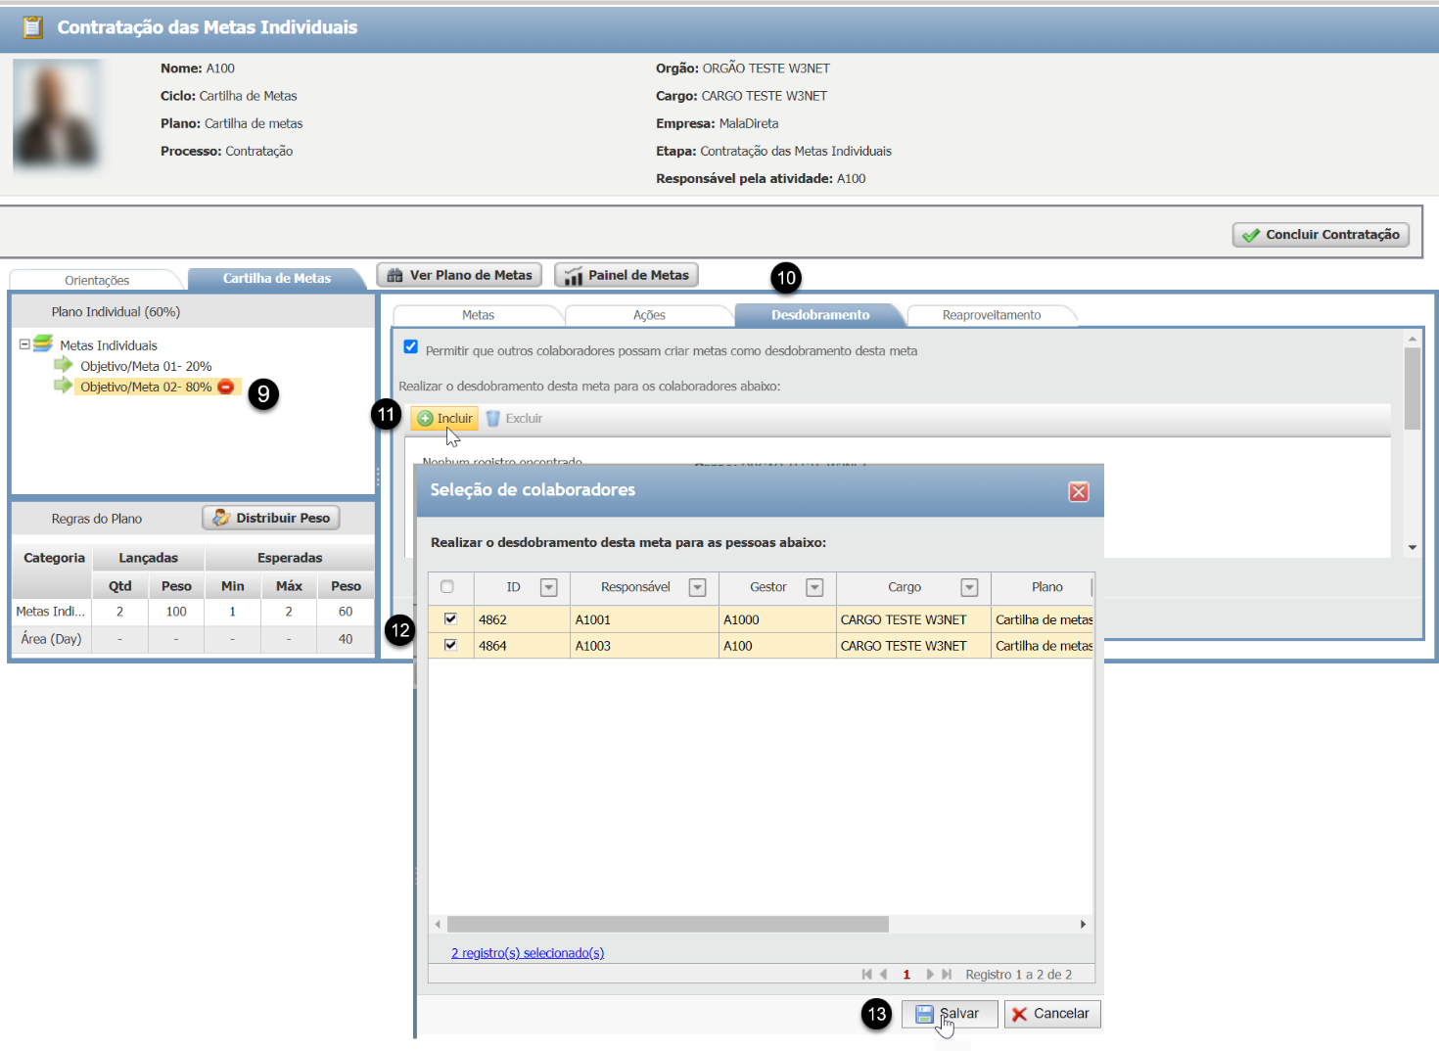Click the A1003 responsável cell

coord(644,646)
